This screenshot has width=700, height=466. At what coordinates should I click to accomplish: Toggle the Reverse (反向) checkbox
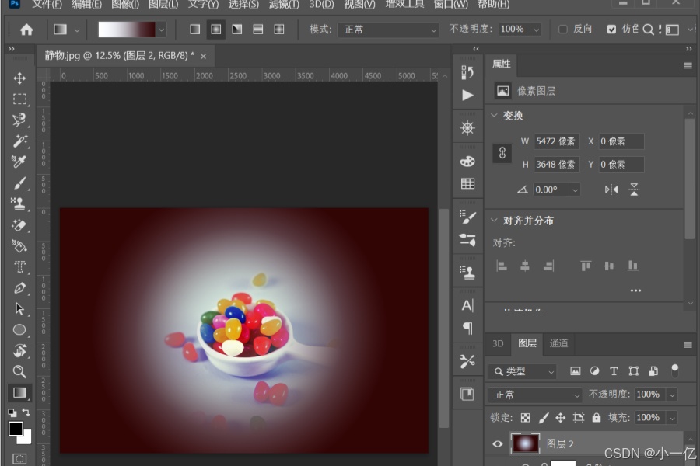563,30
